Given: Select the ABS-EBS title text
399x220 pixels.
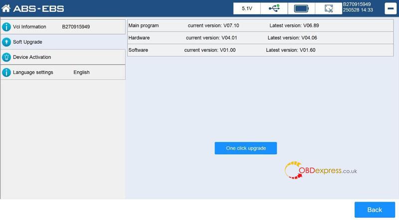Looking at the screenshot, I should point(38,8).
